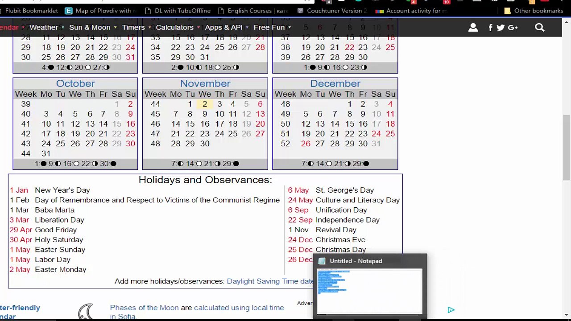Click the Holy Saturday holiday entry
Screen dimensions: 571x321
[59, 239]
